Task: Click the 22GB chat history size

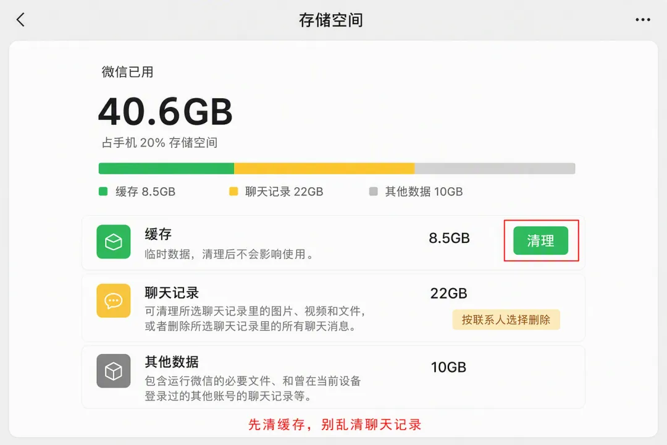Action: (x=449, y=294)
